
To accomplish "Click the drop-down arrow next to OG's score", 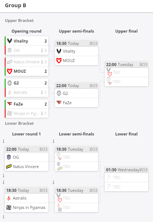I will pyautogui.click(x=42, y=50).
